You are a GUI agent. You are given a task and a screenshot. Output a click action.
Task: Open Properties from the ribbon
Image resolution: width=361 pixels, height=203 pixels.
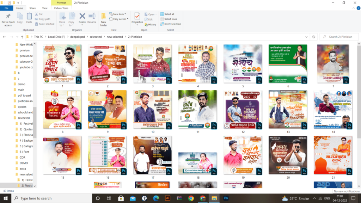[x=137, y=18]
